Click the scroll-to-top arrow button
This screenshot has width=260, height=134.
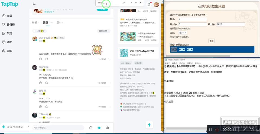point(149,125)
